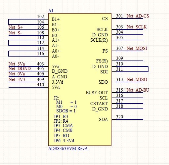
Task: Click pin number 311
Action: 119,69
